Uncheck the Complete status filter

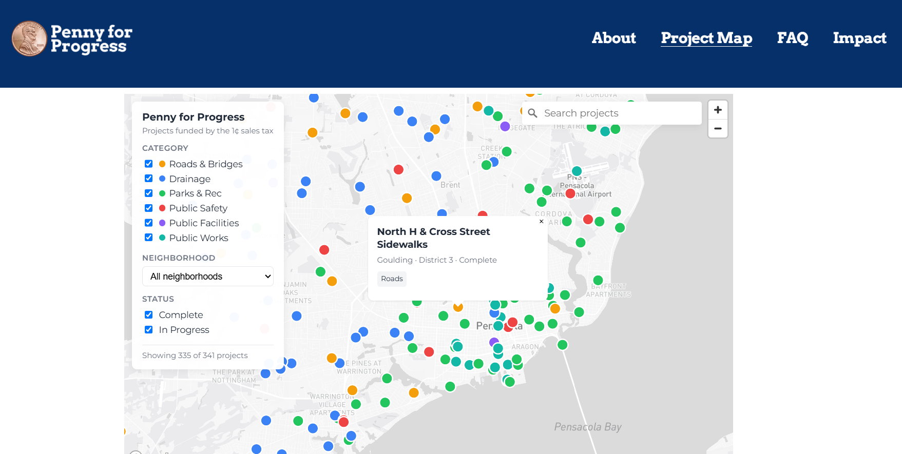148,315
